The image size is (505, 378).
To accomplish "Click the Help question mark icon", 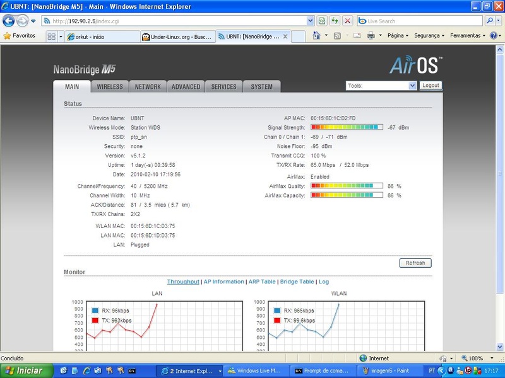I will pyautogui.click(x=494, y=36).
